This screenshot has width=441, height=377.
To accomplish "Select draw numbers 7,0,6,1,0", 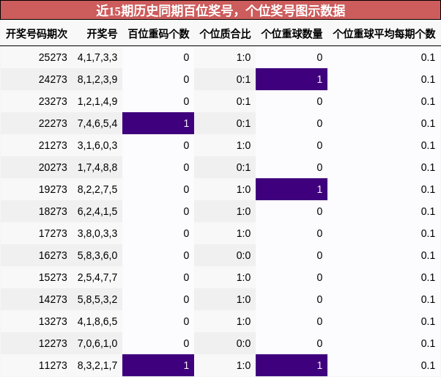I will click(x=97, y=343).
